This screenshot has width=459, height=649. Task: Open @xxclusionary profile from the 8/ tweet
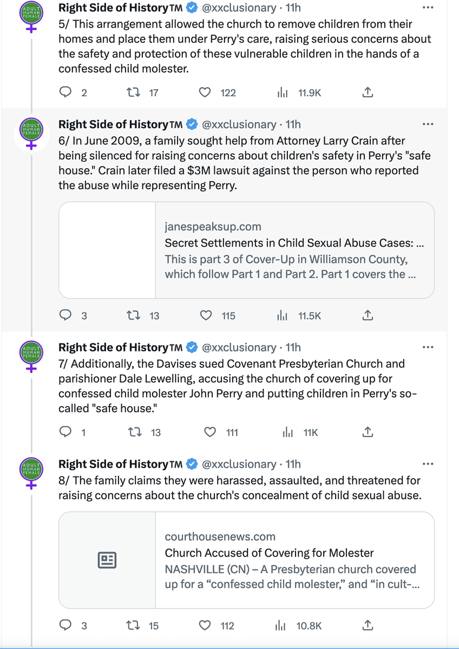239,464
